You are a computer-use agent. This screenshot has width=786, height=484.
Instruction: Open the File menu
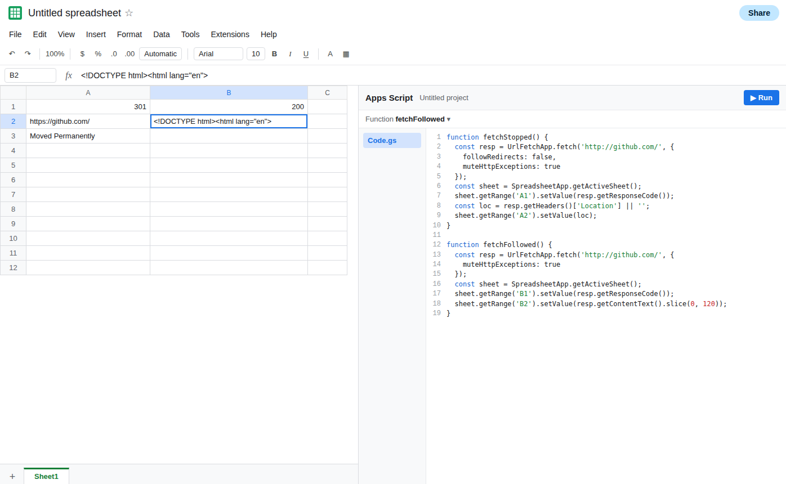pos(15,34)
